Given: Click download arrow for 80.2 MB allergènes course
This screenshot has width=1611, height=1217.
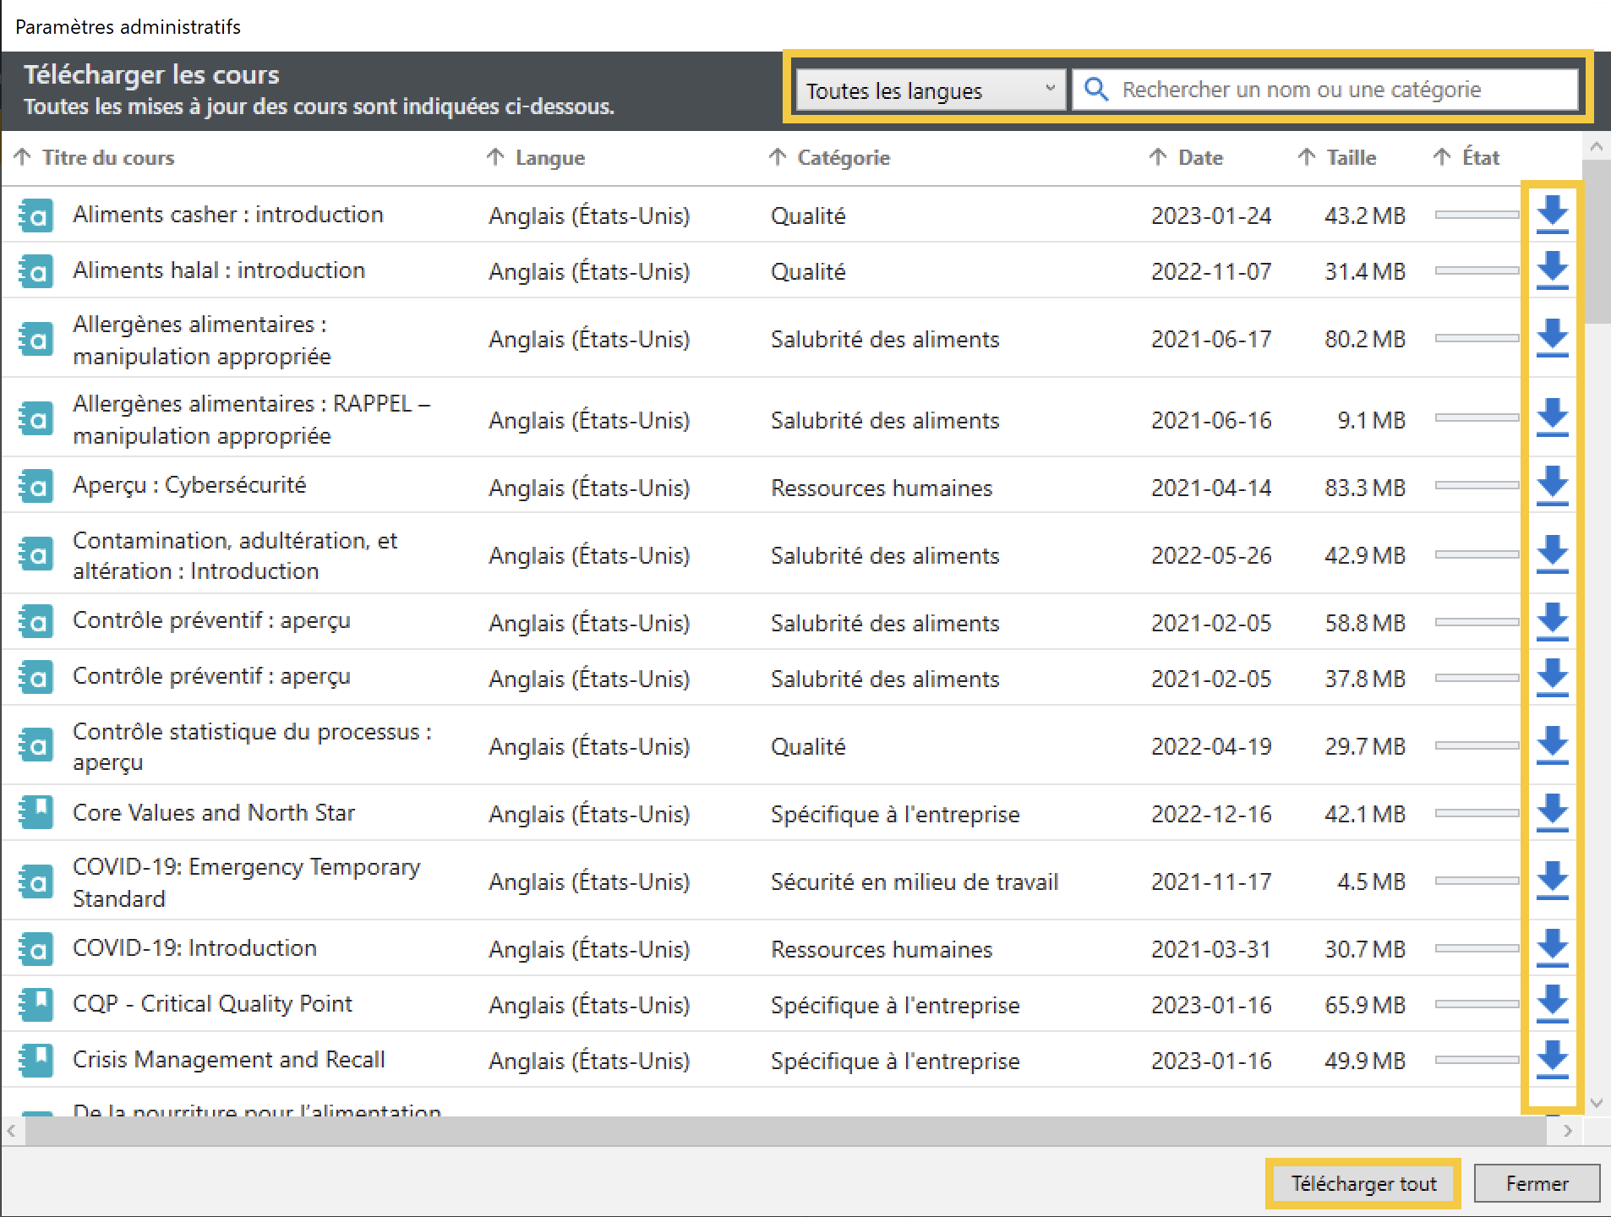Looking at the screenshot, I should 1552,338.
